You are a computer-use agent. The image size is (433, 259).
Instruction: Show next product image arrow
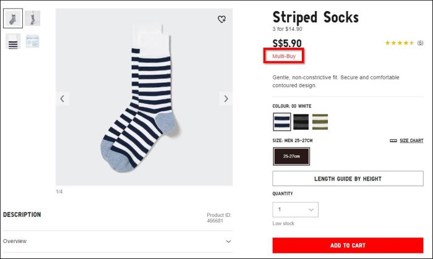[226, 98]
